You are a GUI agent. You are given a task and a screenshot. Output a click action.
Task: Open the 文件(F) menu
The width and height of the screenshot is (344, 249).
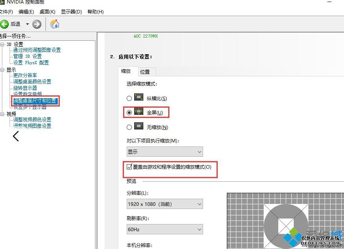(x=6, y=11)
